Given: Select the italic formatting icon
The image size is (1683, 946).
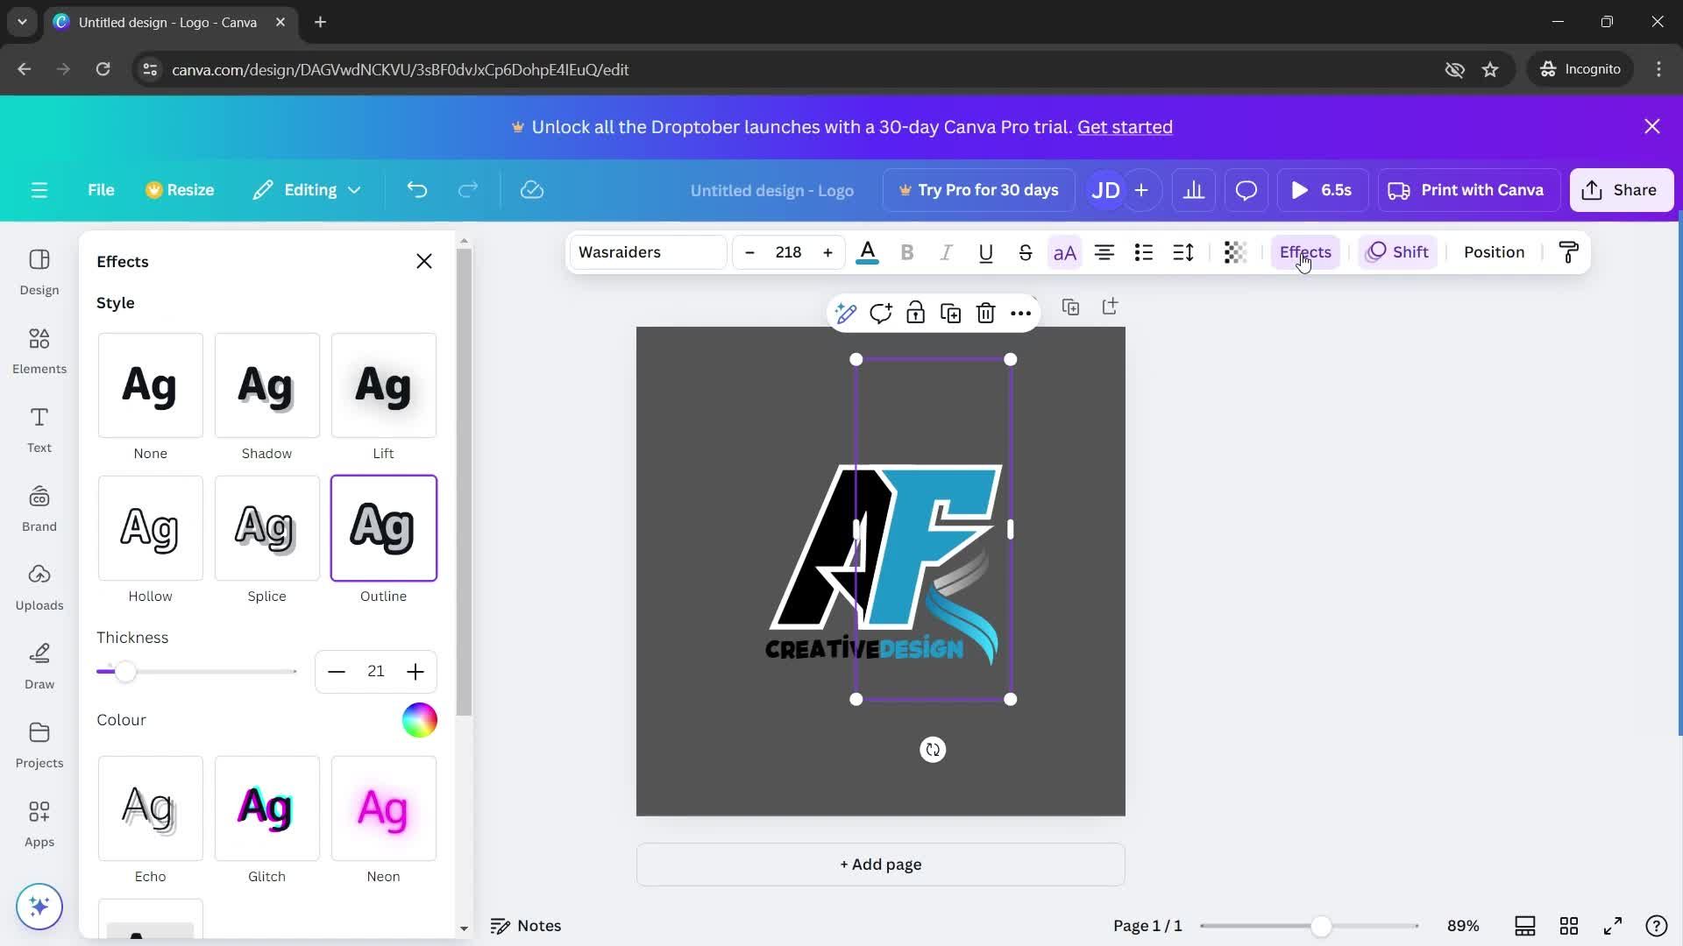Looking at the screenshot, I should (x=946, y=251).
